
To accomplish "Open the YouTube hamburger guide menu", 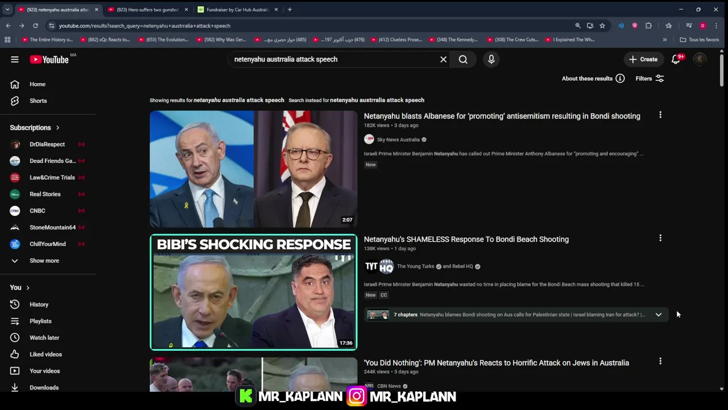I will click(15, 59).
